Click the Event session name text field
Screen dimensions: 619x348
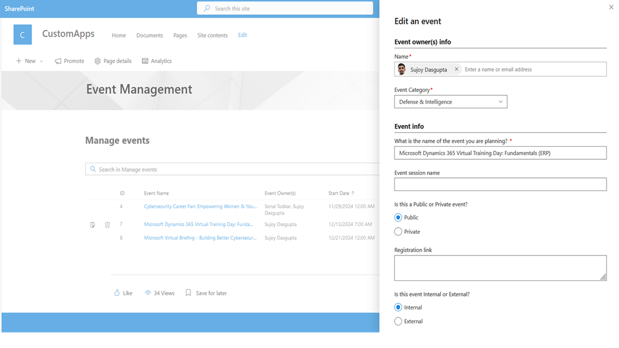click(500, 184)
